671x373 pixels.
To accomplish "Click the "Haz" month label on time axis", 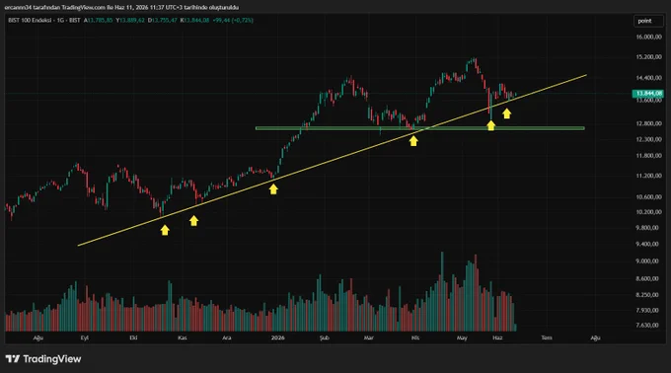I will 497,337.
